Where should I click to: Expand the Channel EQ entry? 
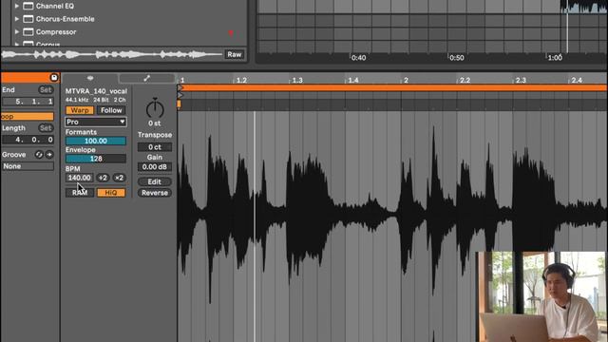(x=17, y=6)
